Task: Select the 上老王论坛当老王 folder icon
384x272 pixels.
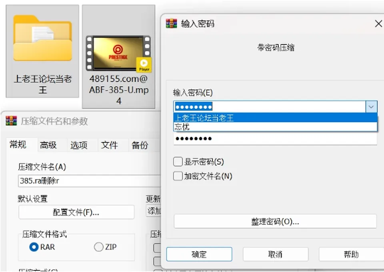Action: tap(42, 38)
